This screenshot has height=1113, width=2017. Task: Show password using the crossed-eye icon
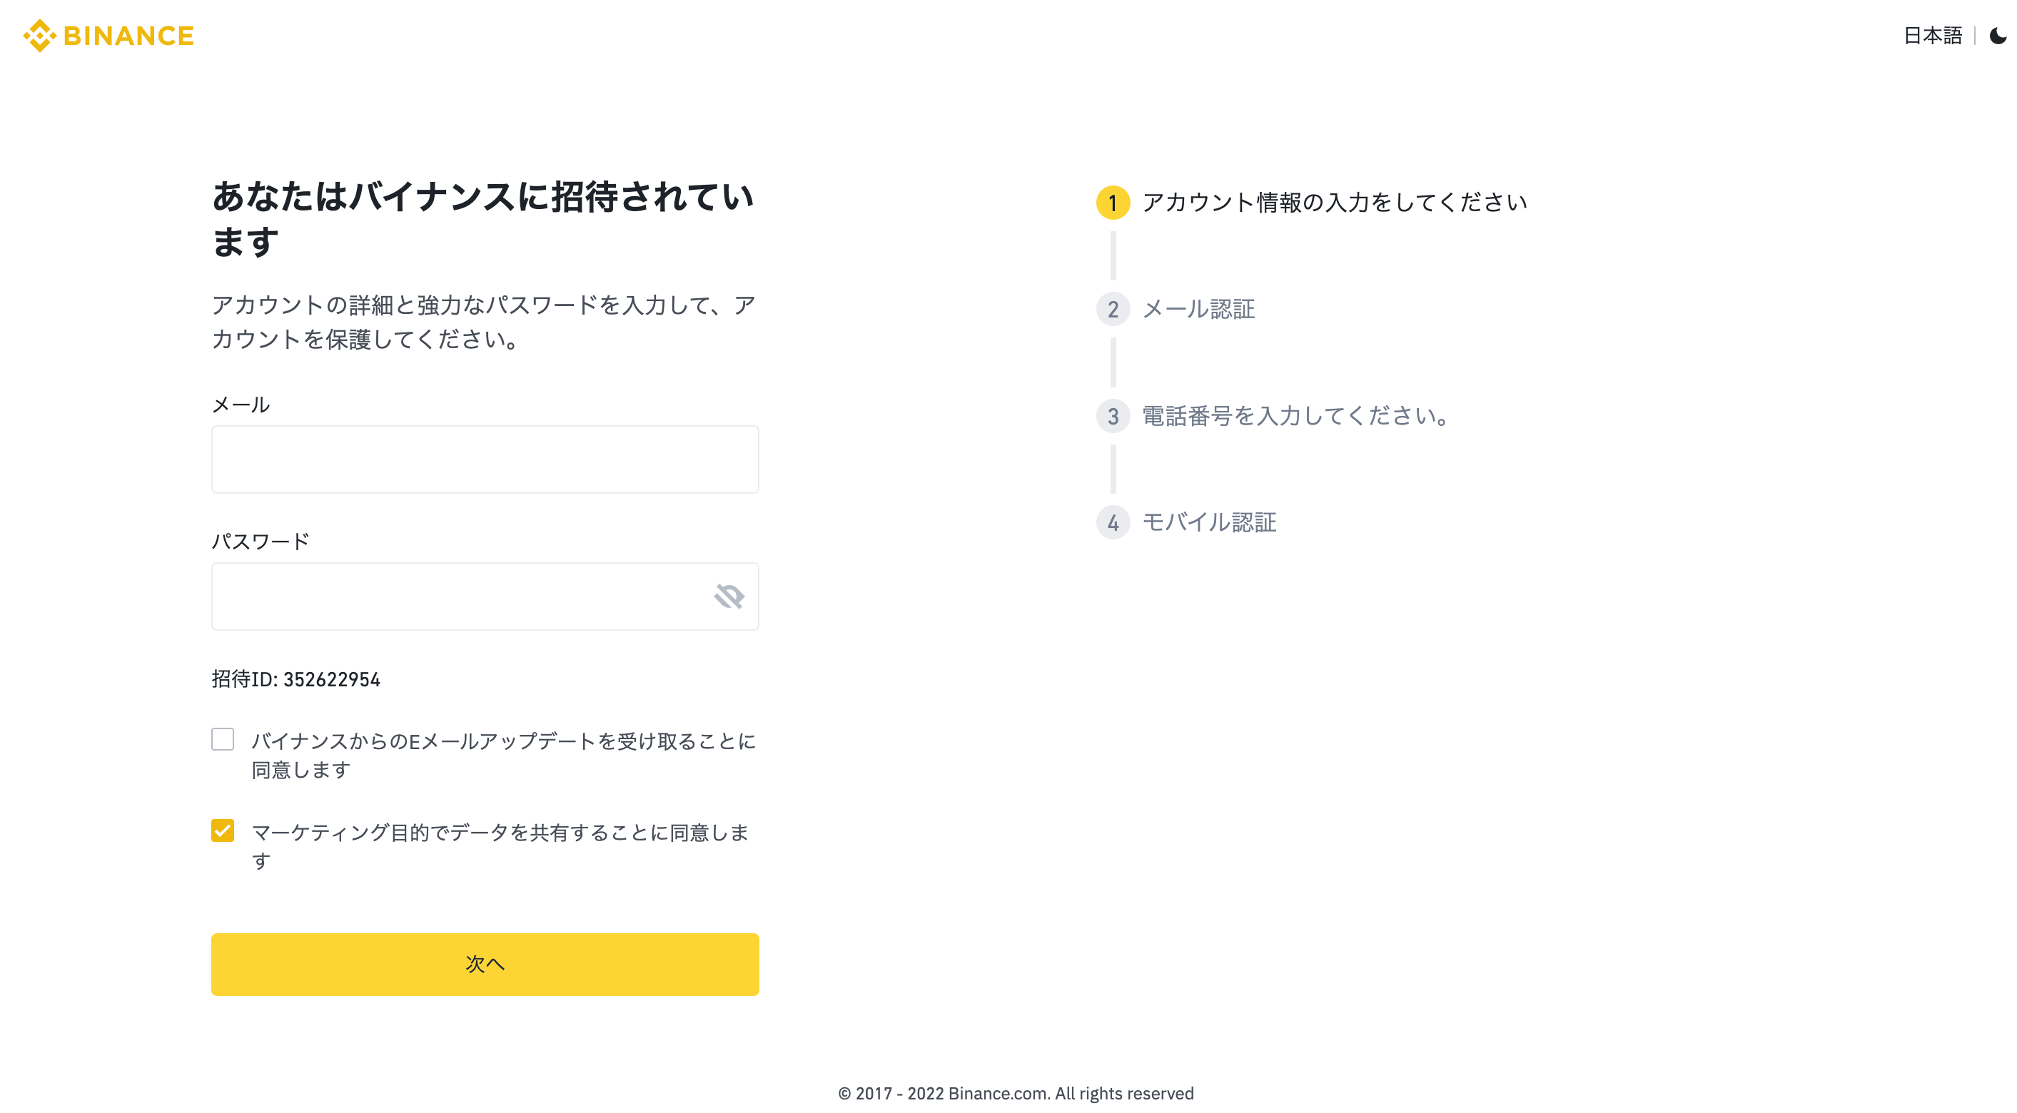coord(729,596)
